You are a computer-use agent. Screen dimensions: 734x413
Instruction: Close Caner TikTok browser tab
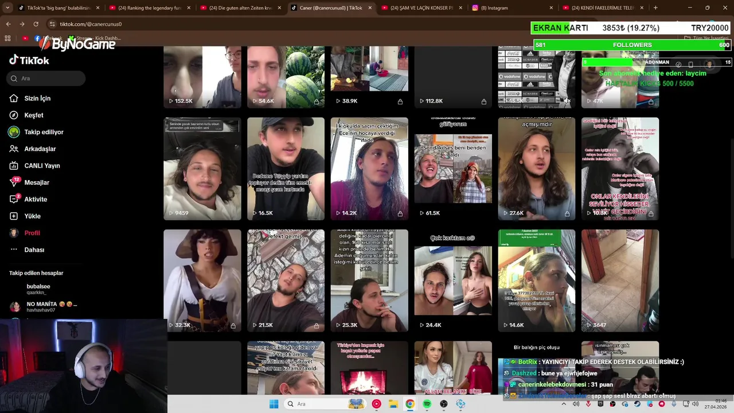[x=370, y=8]
